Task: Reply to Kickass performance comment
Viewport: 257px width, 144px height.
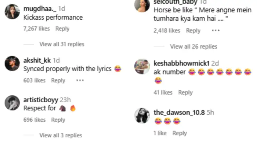Action: (62, 29)
